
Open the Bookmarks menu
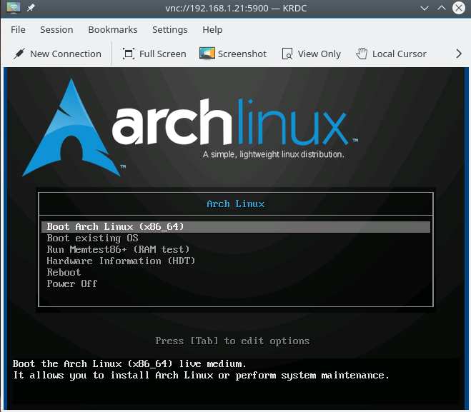(x=112, y=29)
